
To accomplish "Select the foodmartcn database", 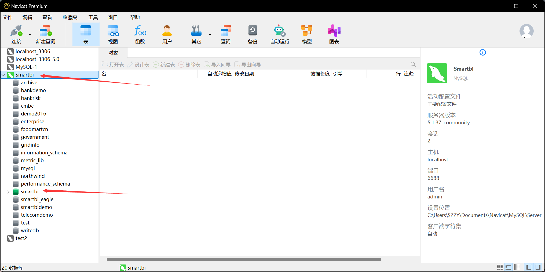I will click(34, 129).
